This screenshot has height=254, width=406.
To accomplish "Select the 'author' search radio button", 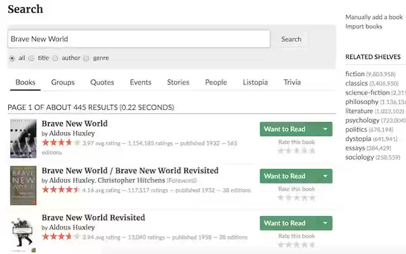I will (55, 58).
